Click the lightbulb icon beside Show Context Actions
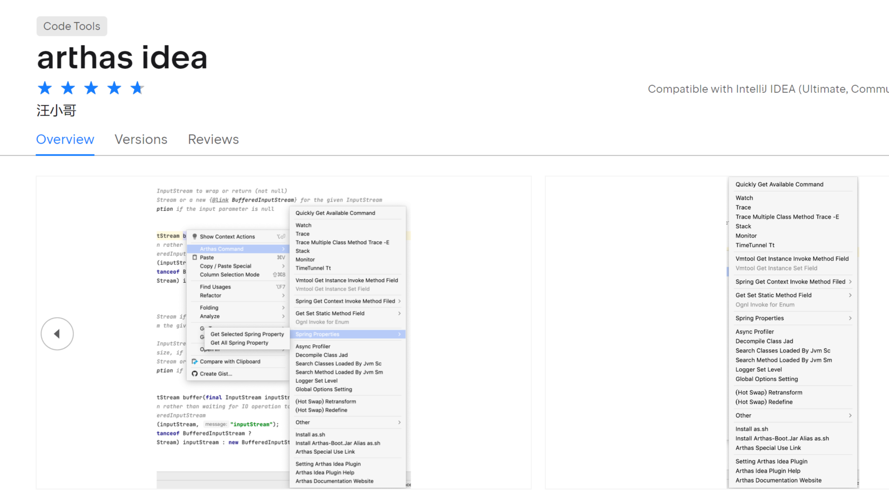This screenshot has height=500, width=889. [195, 237]
